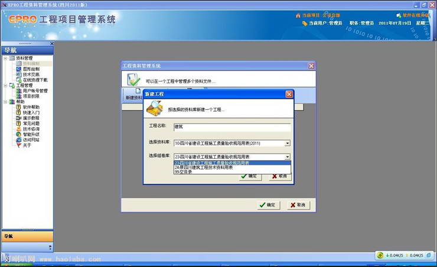437x267 pixels.
Task: Open the 选择组卷库 dropdown arrow
Action: (288, 157)
